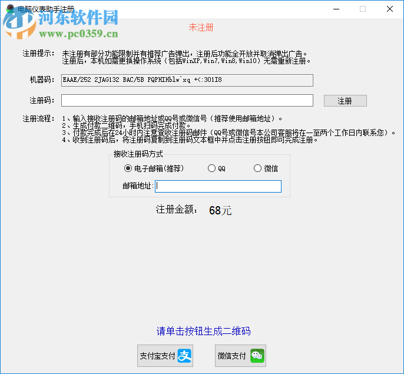The width and height of the screenshot is (404, 374).
Task: Click the 请单击按钮生成二维码 hint text
Action: 204,331
